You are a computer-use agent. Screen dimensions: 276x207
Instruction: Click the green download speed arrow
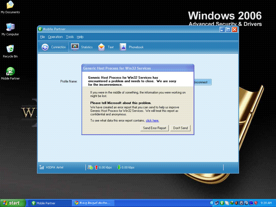[119, 167]
